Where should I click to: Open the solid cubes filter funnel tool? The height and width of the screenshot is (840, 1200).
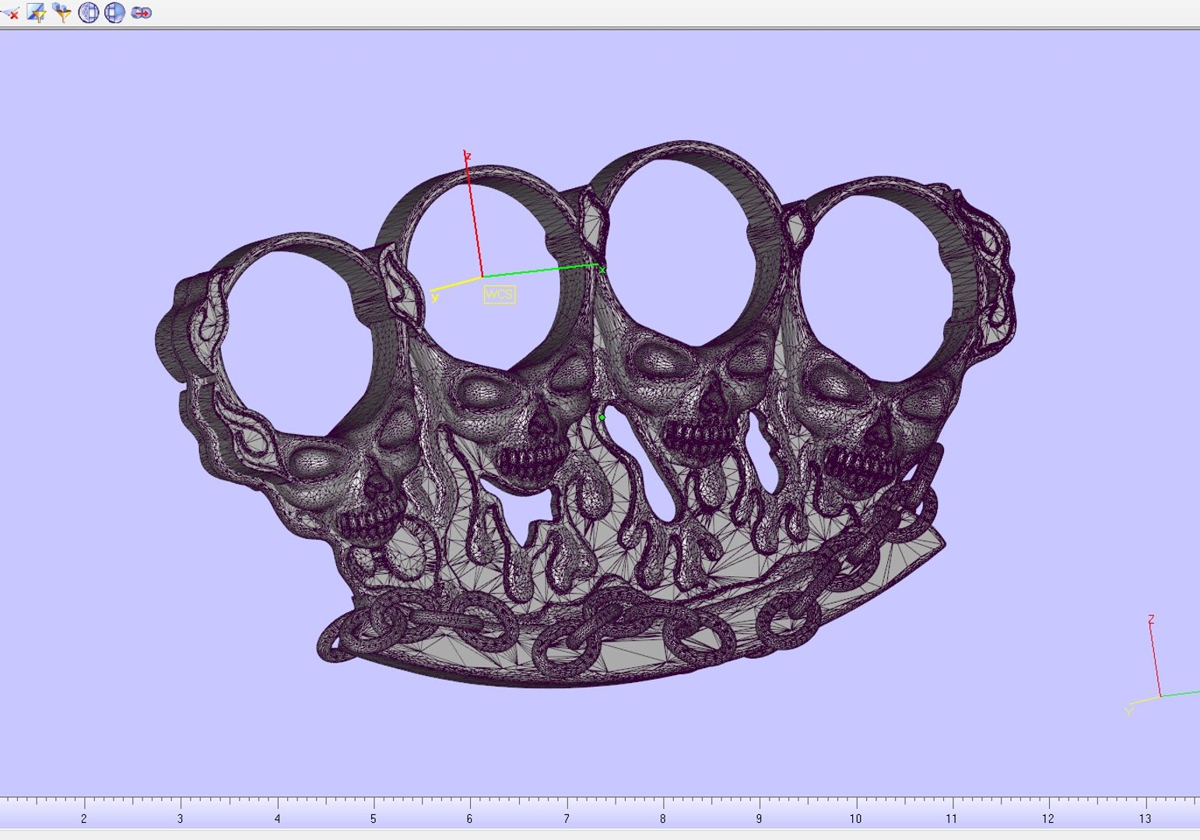pyautogui.click(x=62, y=12)
